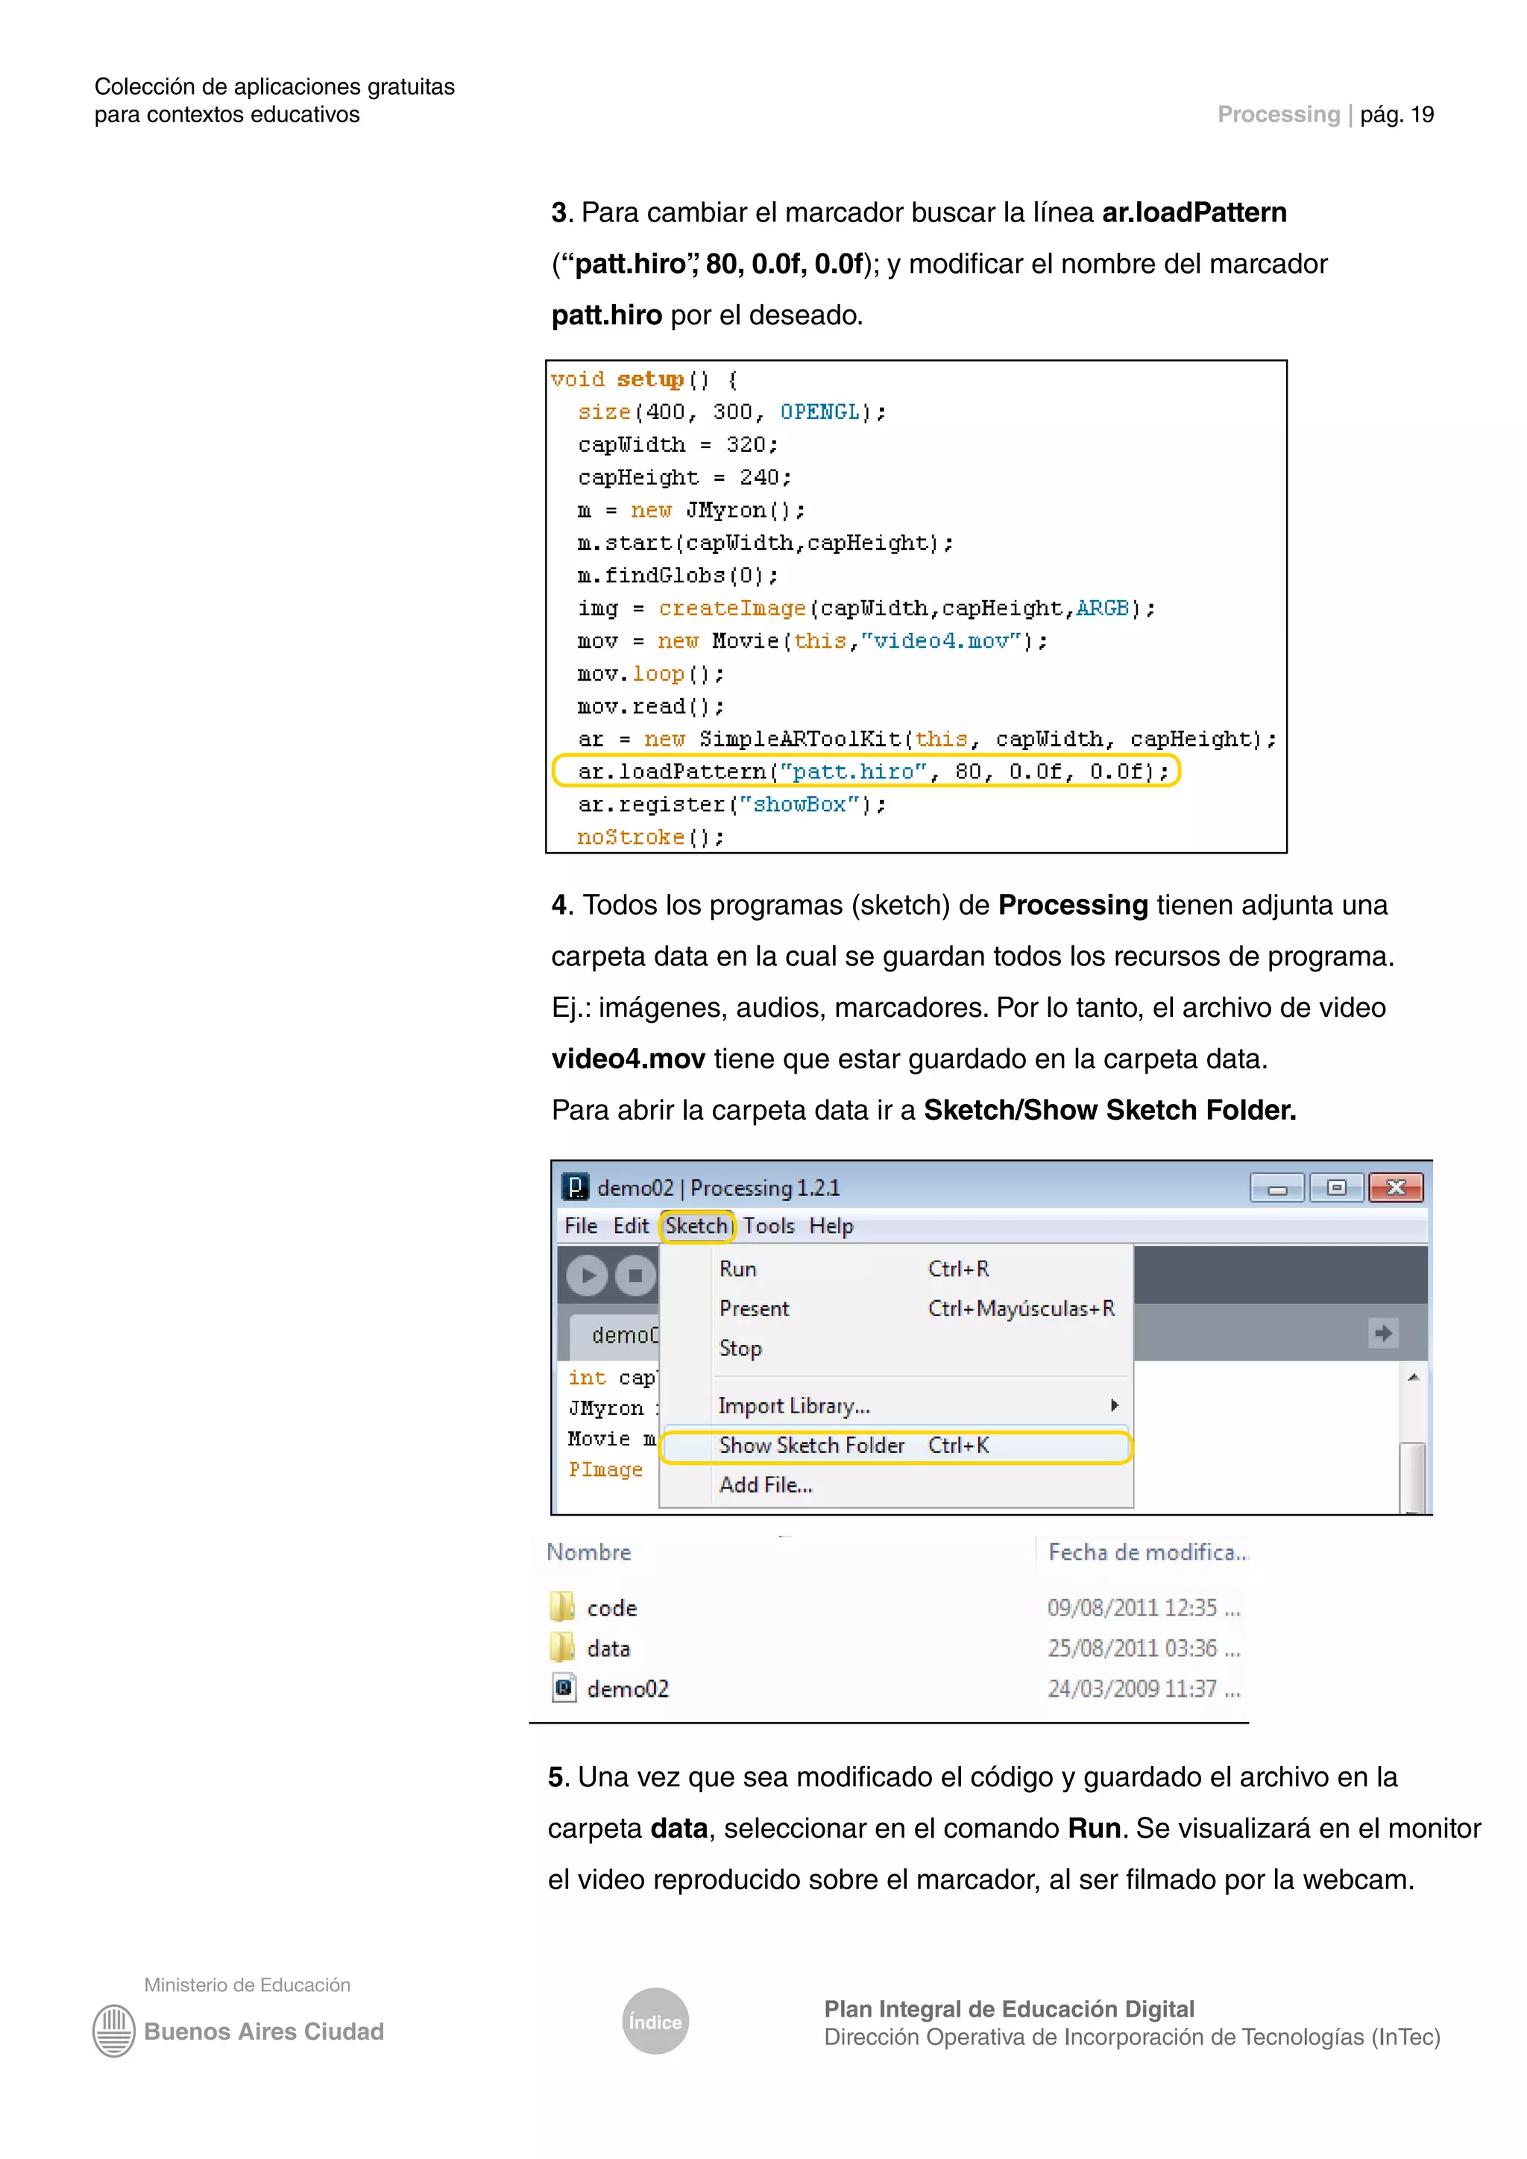This screenshot has width=1527, height=2159.
Task: Click the arrow icon on tab bar right
Action: [1383, 1332]
